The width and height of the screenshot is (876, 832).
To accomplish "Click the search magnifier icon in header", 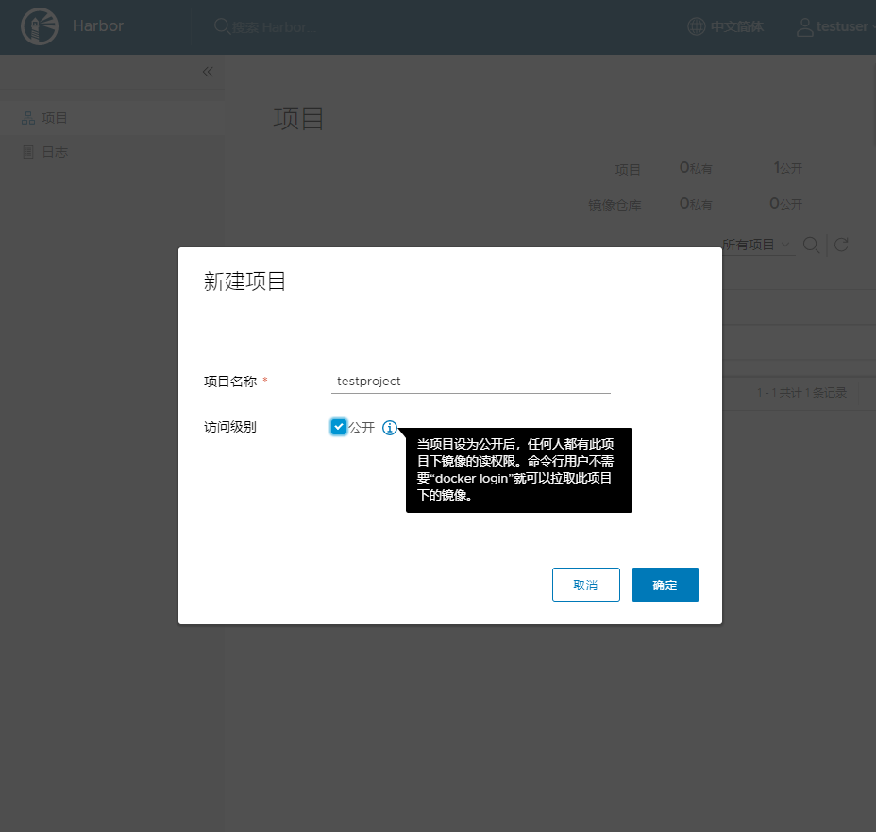I will coord(222,26).
